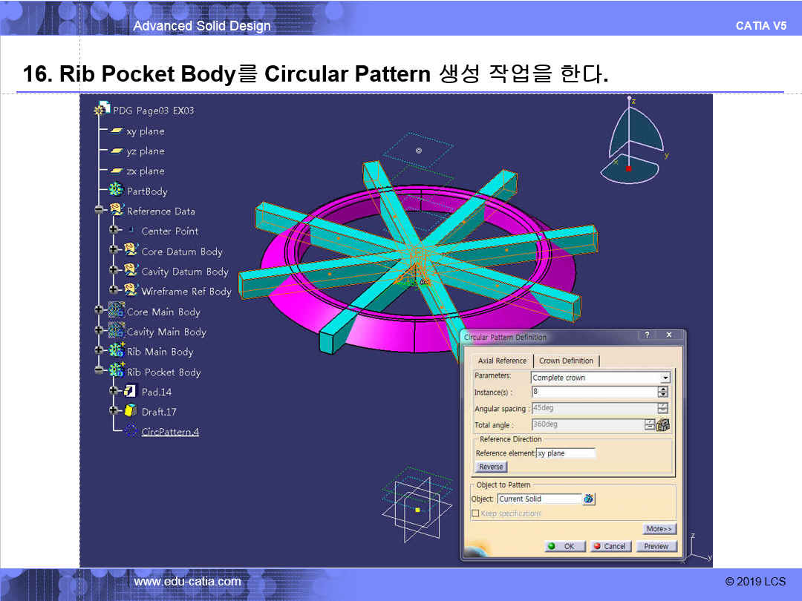Open the Parameters Complete crown dropdown

(x=665, y=378)
